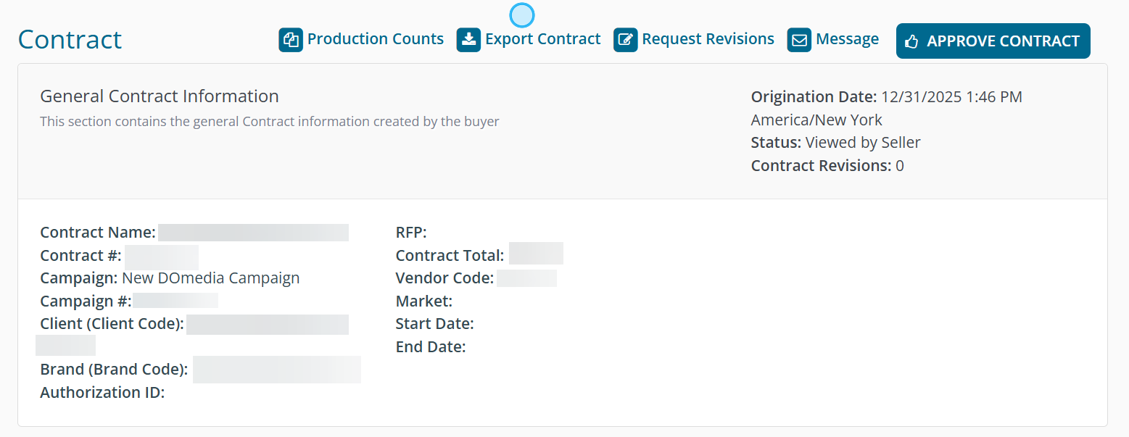This screenshot has height=437, width=1129.
Task: Click the Export Contract download icon
Action: [468, 40]
